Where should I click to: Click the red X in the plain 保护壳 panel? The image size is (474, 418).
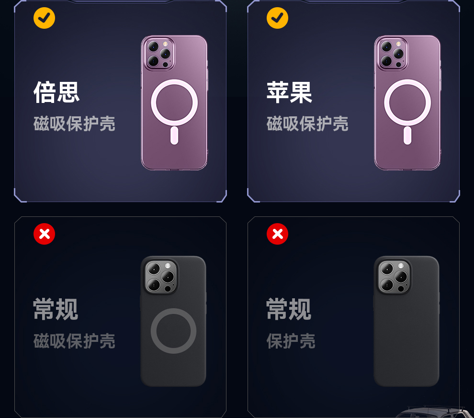point(277,234)
